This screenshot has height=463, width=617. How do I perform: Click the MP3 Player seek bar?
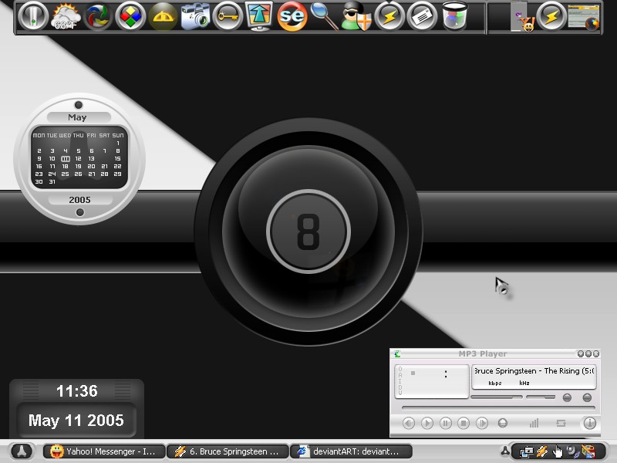[x=498, y=408]
